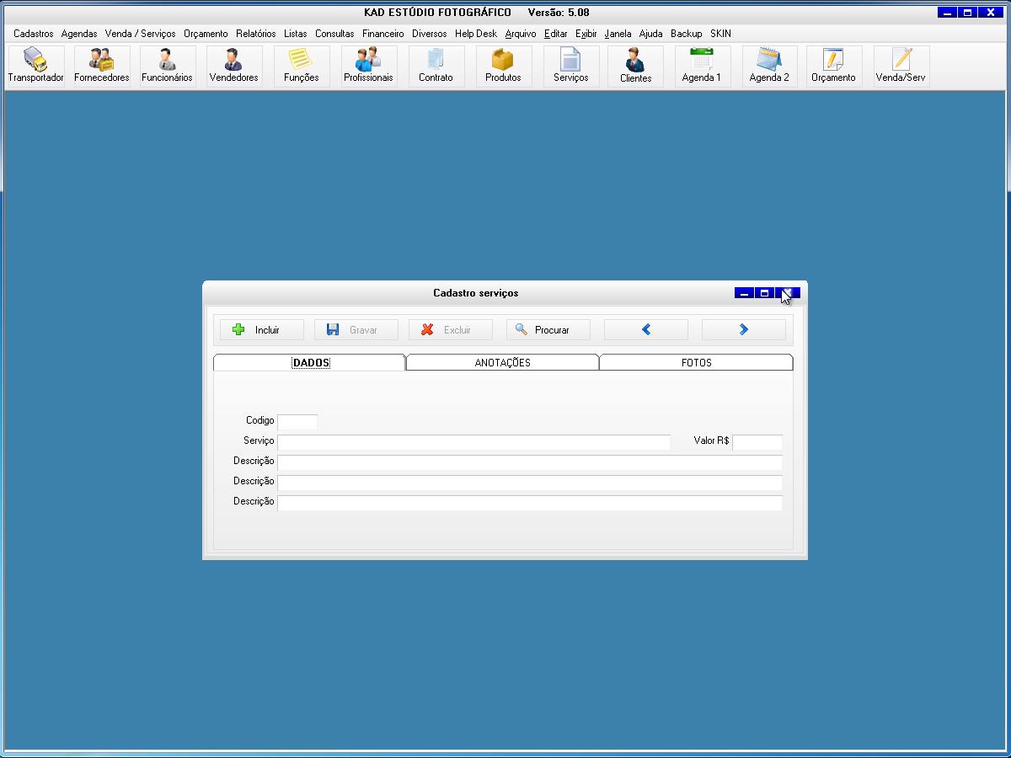1011x758 pixels.
Task: Open the Exibir menu
Action: (x=586, y=34)
